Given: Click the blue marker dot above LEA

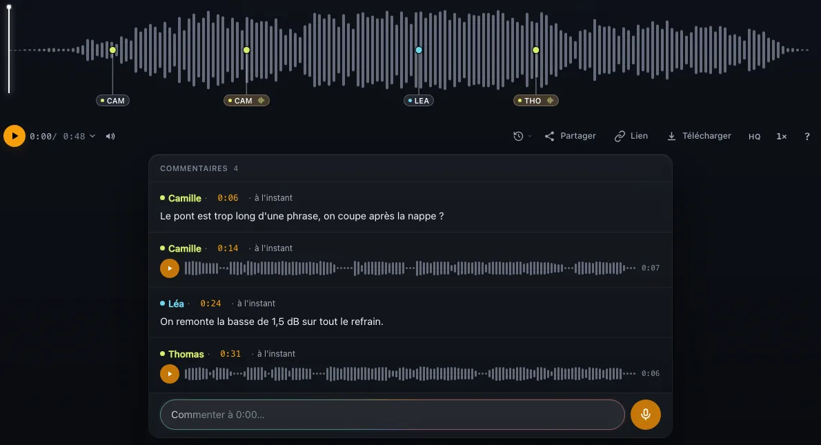Looking at the screenshot, I should pyautogui.click(x=418, y=50).
